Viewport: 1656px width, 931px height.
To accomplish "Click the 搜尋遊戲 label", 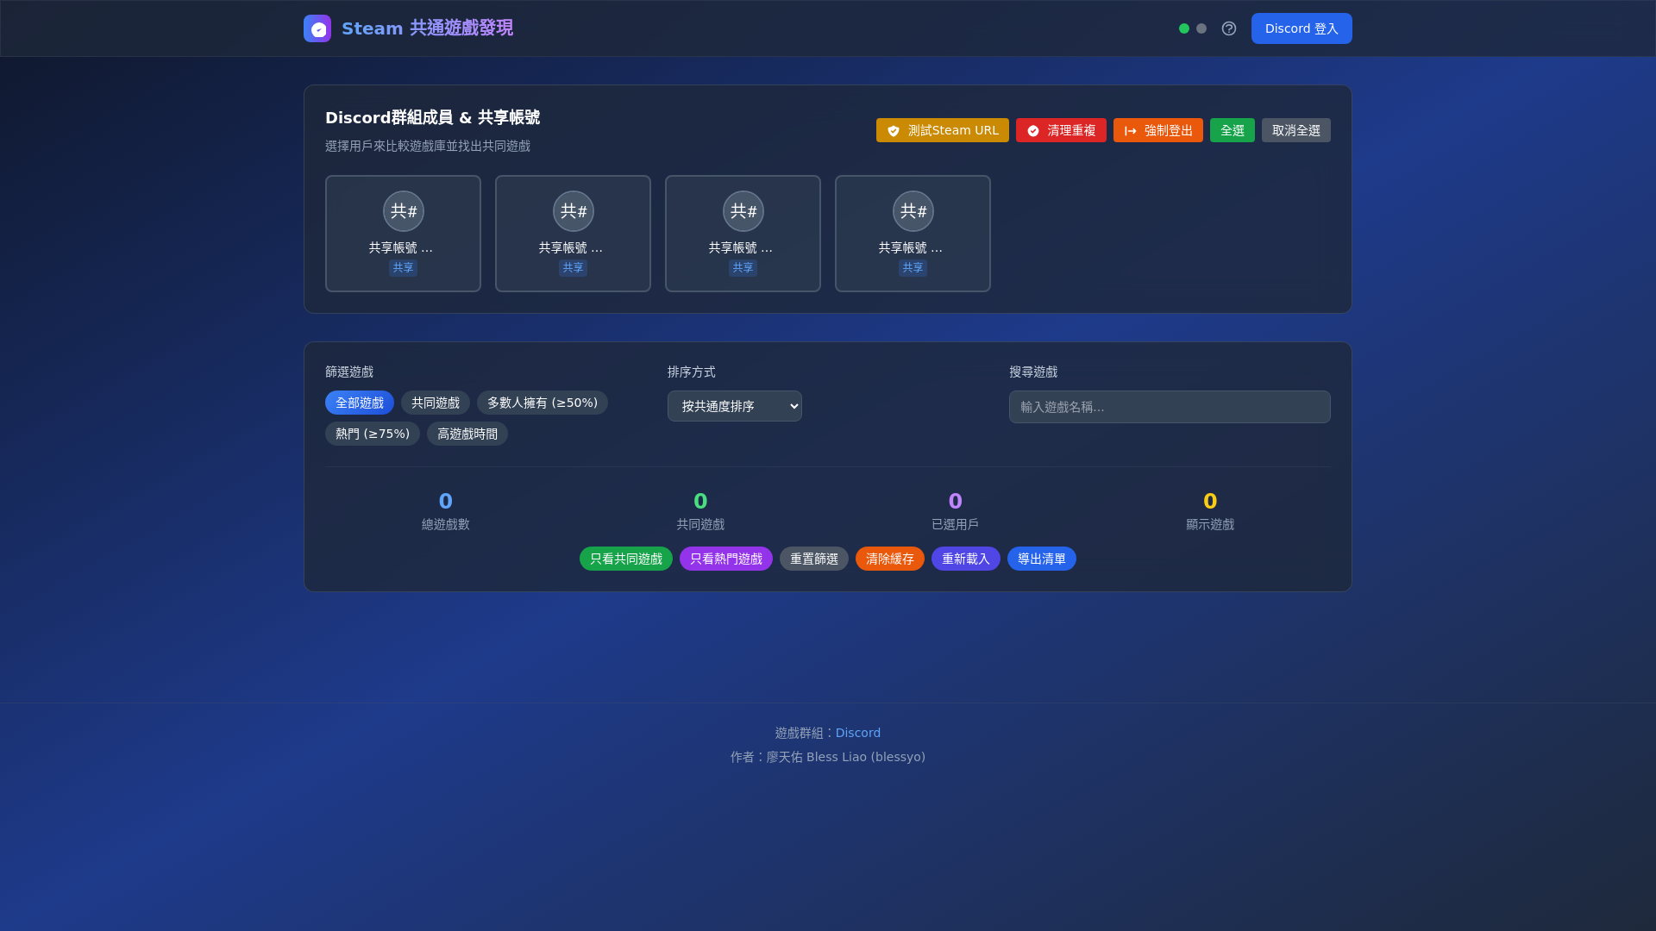I will (1033, 372).
